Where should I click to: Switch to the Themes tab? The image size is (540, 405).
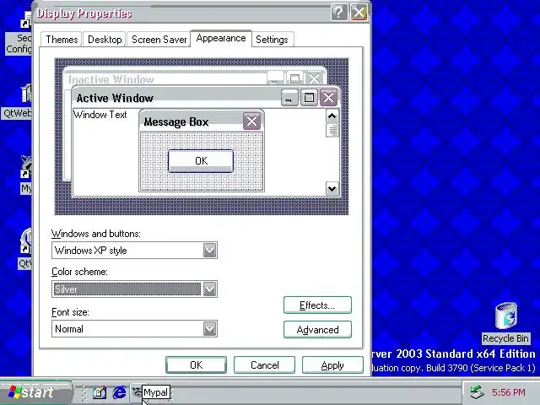pos(62,40)
